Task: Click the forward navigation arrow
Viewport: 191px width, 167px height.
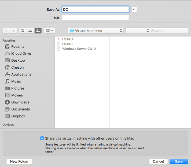Action: point(14,31)
